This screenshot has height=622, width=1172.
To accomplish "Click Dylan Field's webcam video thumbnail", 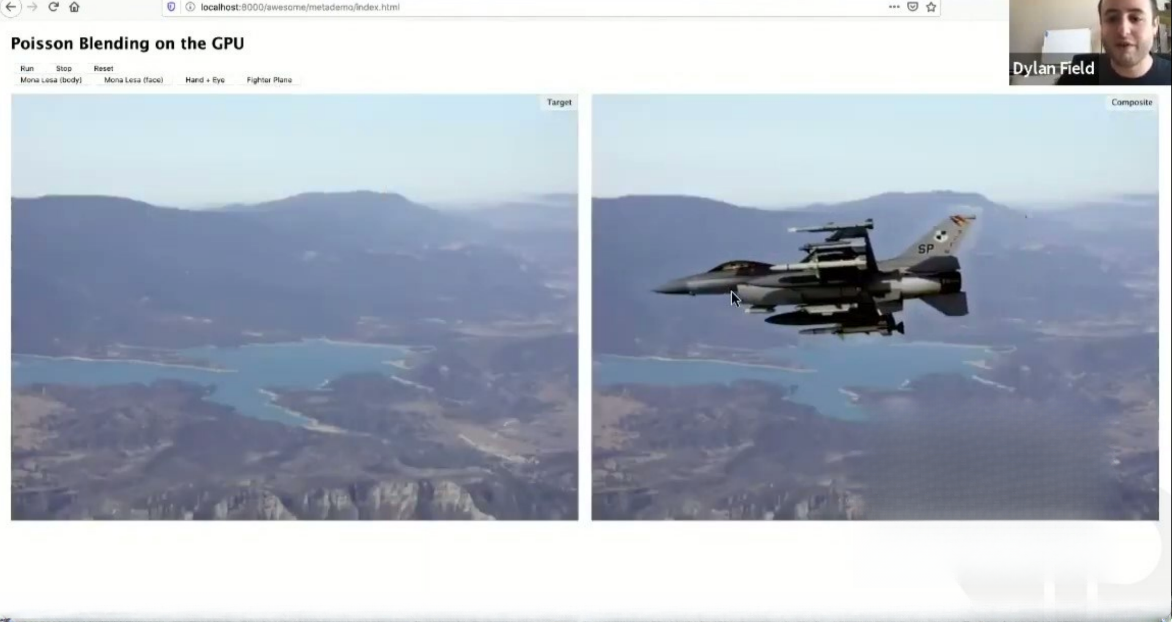I will 1090,42.
